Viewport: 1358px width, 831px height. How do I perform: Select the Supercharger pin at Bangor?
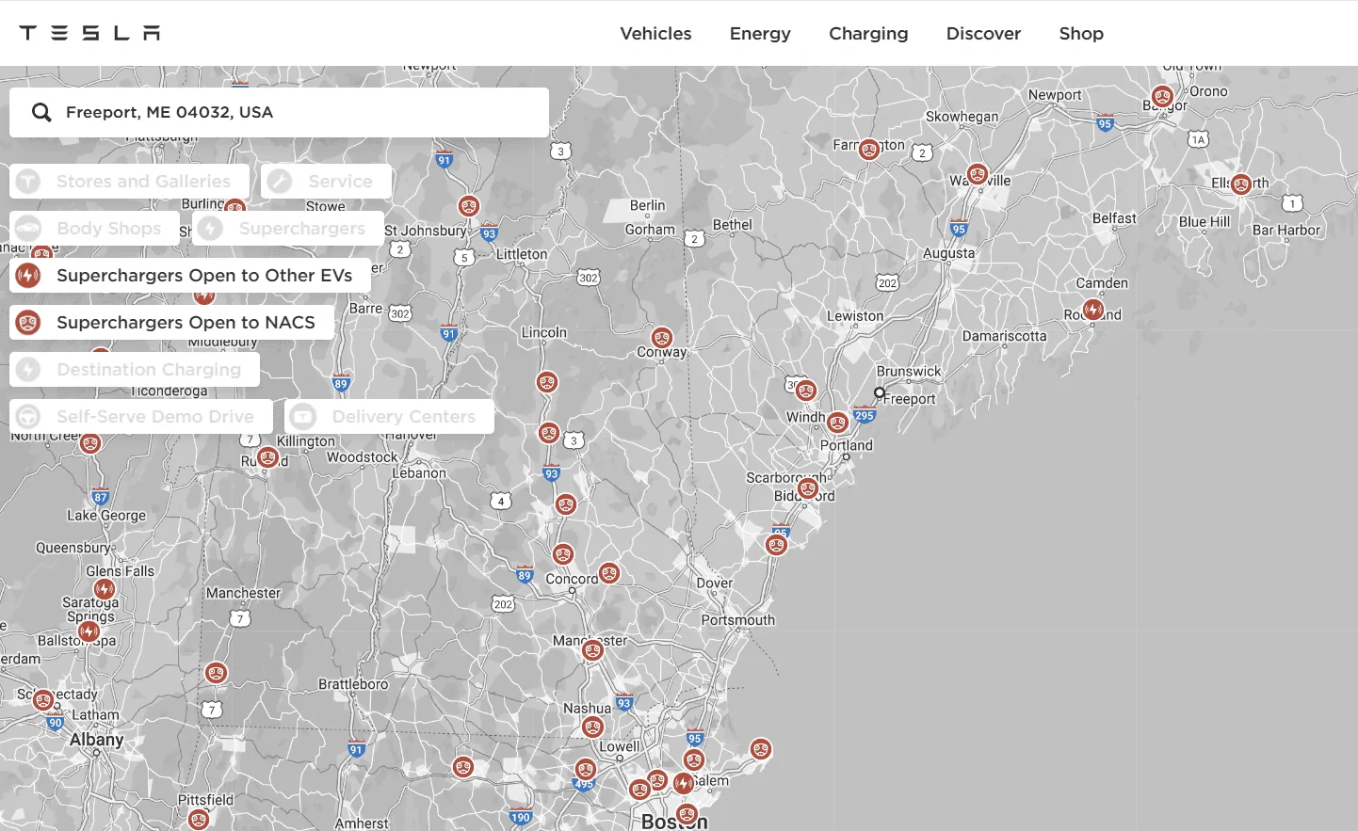point(1162,96)
